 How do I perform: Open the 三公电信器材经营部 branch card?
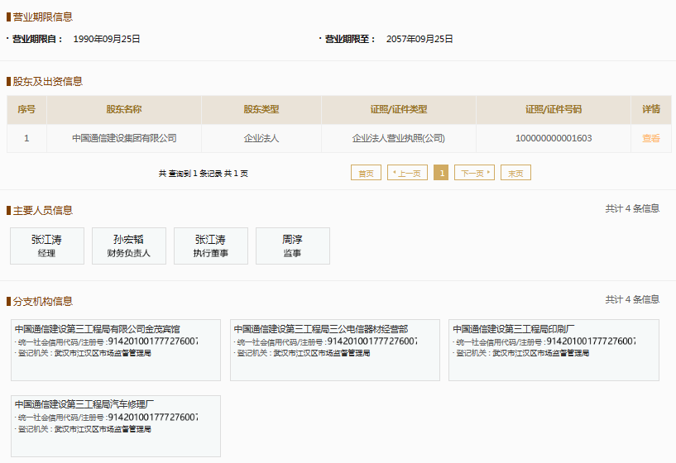pos(335,350)
